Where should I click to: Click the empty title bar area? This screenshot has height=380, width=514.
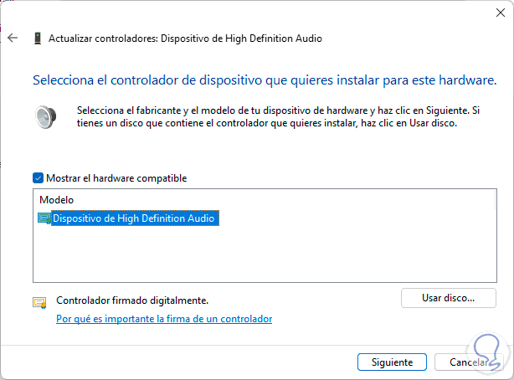251,12
